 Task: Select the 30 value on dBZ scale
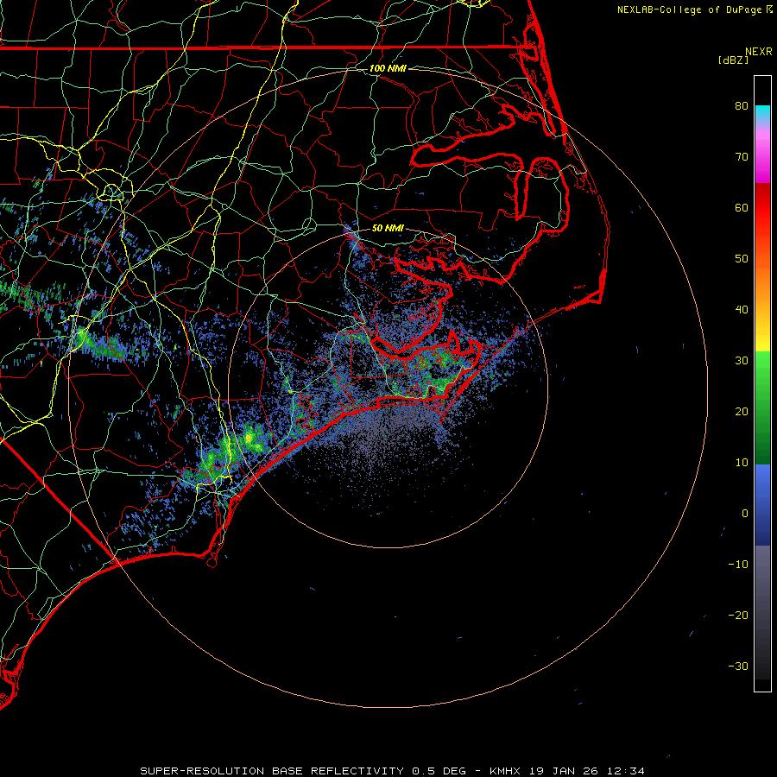742,360
